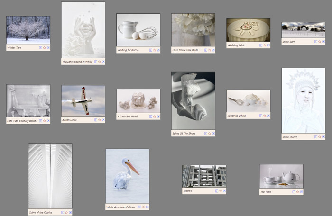Edit the A Cherub's Hands entry
This screenshot has width=332, height=216.
[158, 117]
